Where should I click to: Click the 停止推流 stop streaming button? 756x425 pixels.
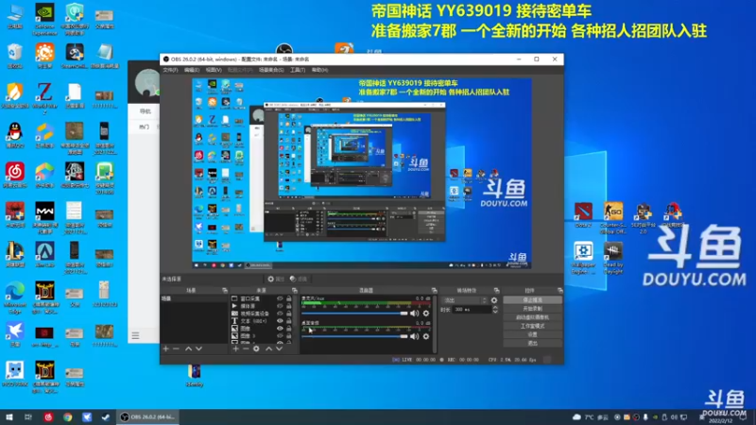pos(532,300)
